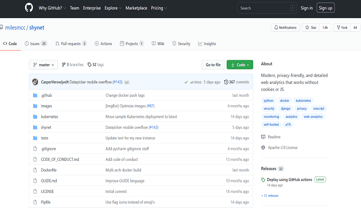The width and height of the screenshot is (361, 208).
Task: Click the .gitignore file icon
Action: coord(35,149)
